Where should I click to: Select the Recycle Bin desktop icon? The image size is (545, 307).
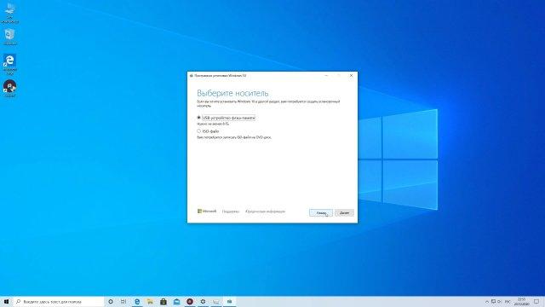pyautogui.click(x=9, y=37)
